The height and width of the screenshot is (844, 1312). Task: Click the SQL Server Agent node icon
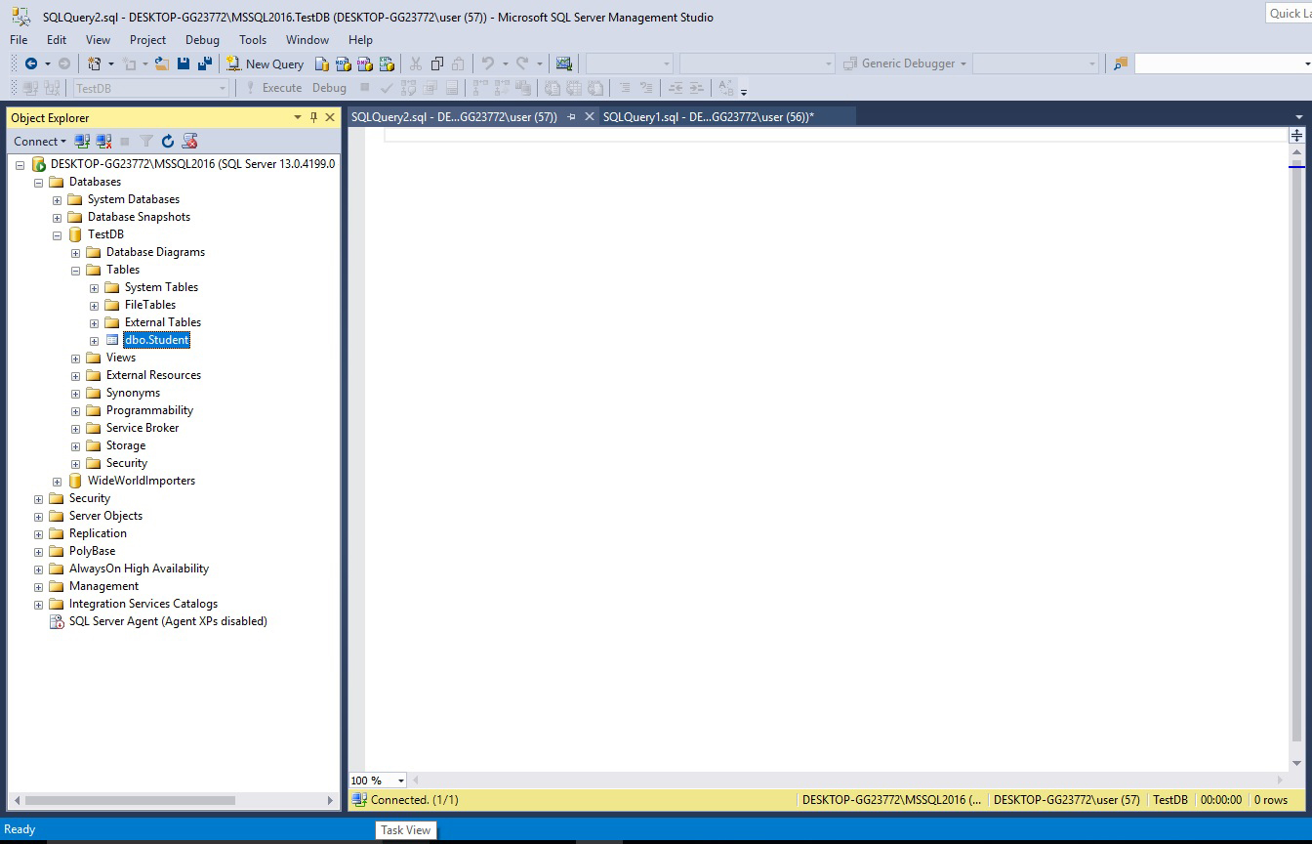[57, 621]
